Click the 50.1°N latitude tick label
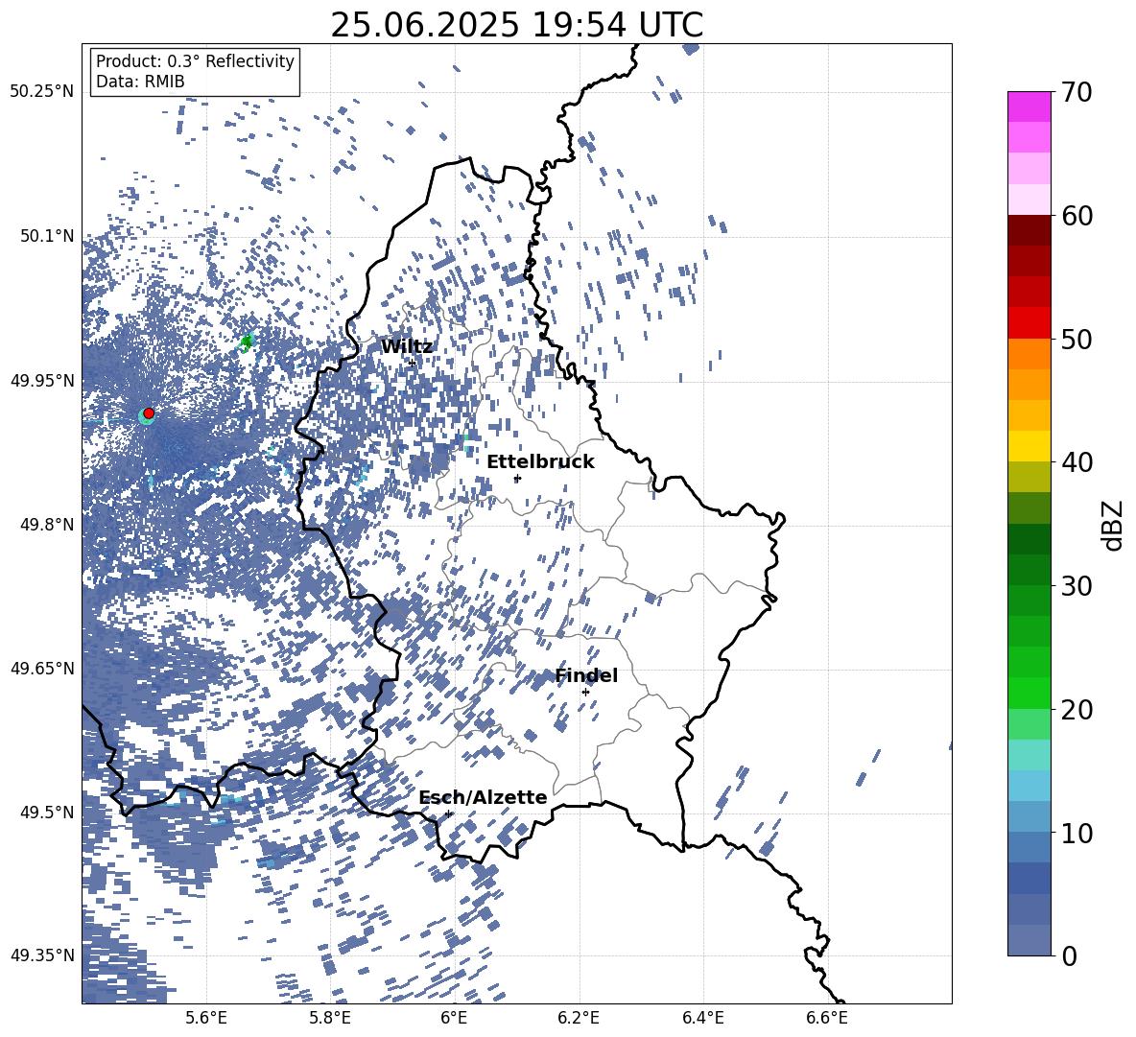This screenshot has width=1136, height=1037. pos(46,236)
